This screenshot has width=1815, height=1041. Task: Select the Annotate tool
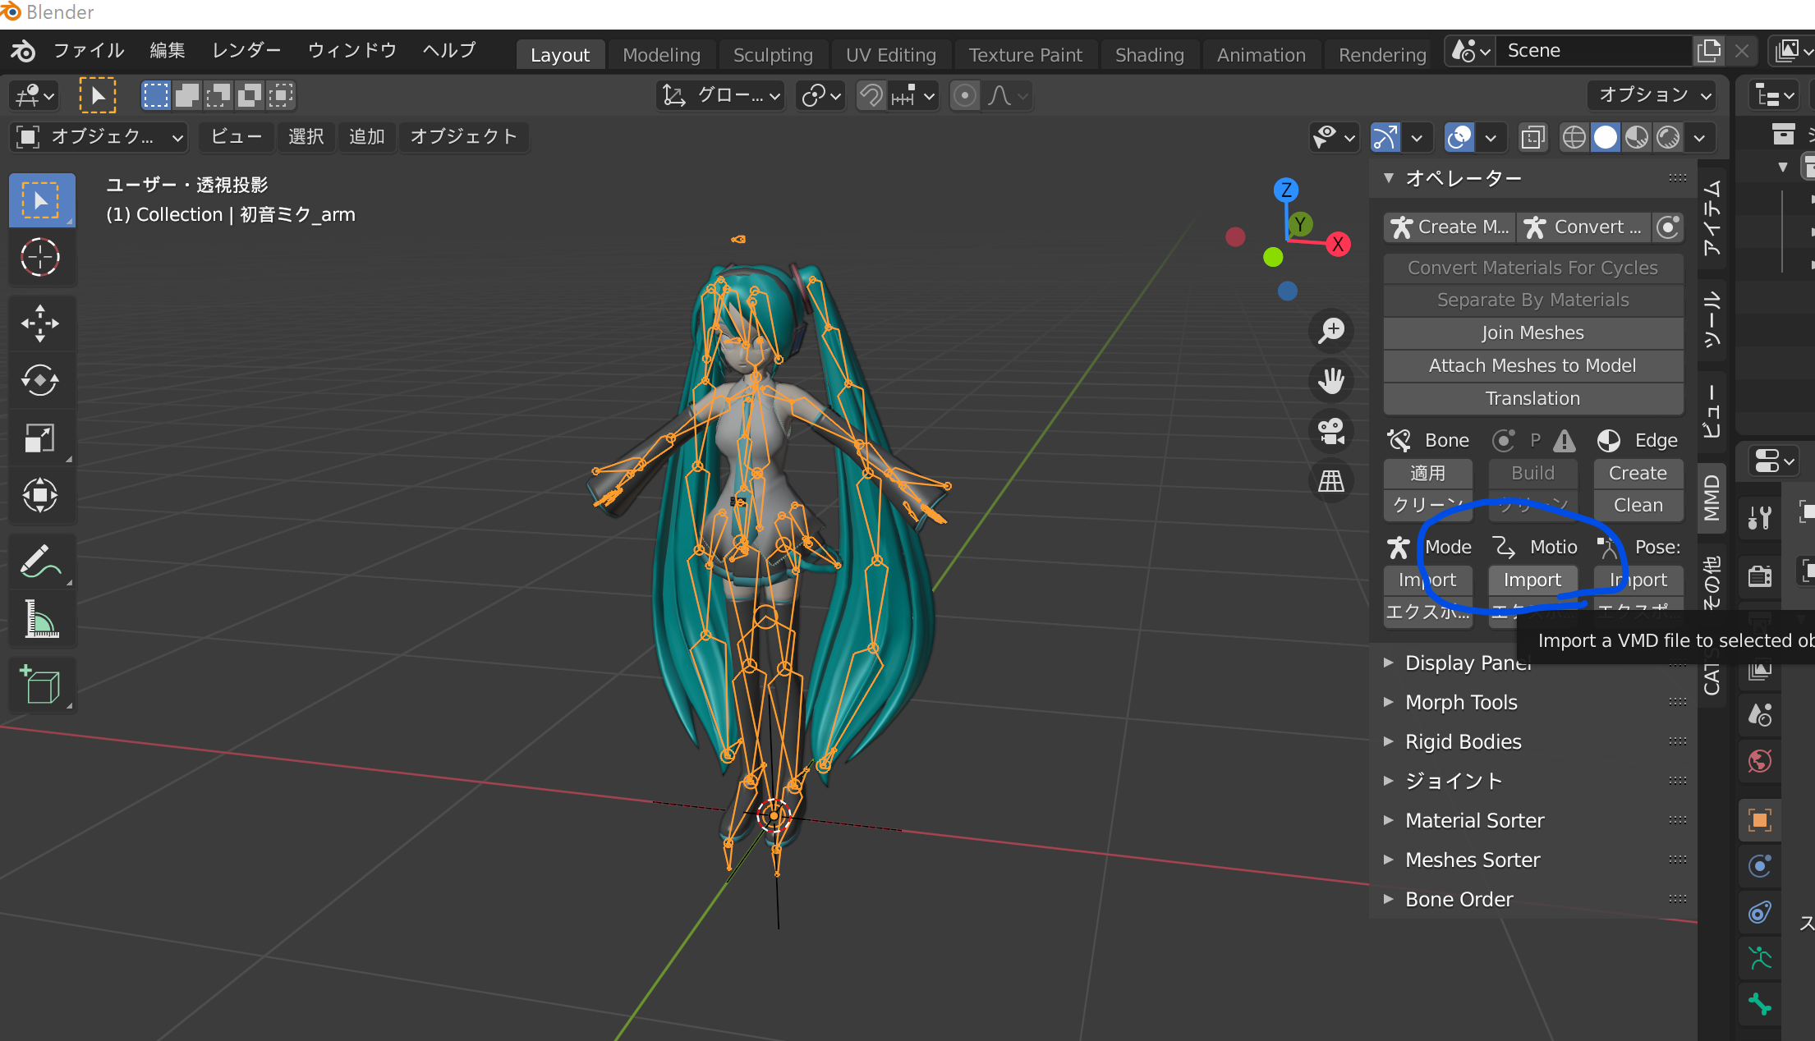(41, 562)
